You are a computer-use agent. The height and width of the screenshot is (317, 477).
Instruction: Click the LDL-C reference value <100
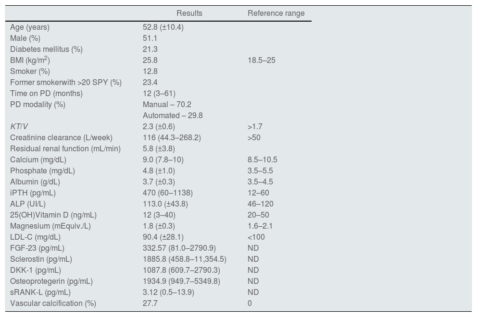pyautogui.click(x=256, y=237)
